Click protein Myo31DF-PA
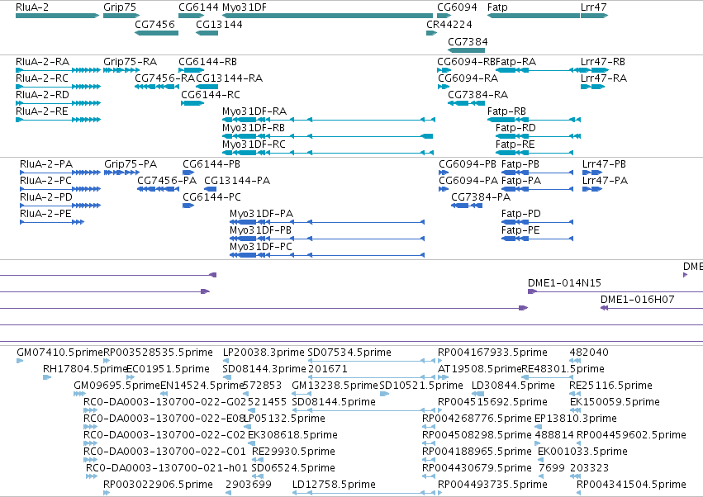 [x=327, y=222]
